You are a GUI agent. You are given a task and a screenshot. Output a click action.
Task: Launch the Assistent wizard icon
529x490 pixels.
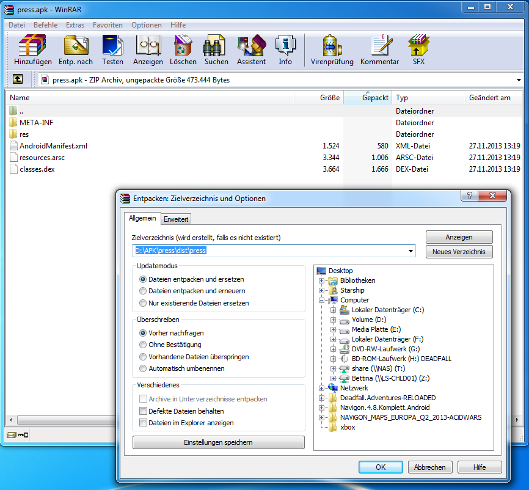251,46
